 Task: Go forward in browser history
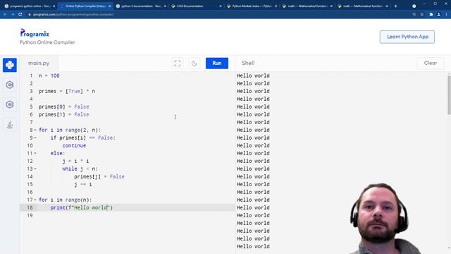point(13,14)
